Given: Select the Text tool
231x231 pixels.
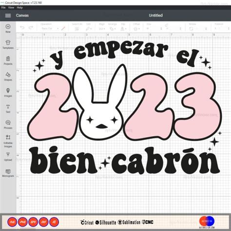Looking at the screenshot, I should [8, 109].
